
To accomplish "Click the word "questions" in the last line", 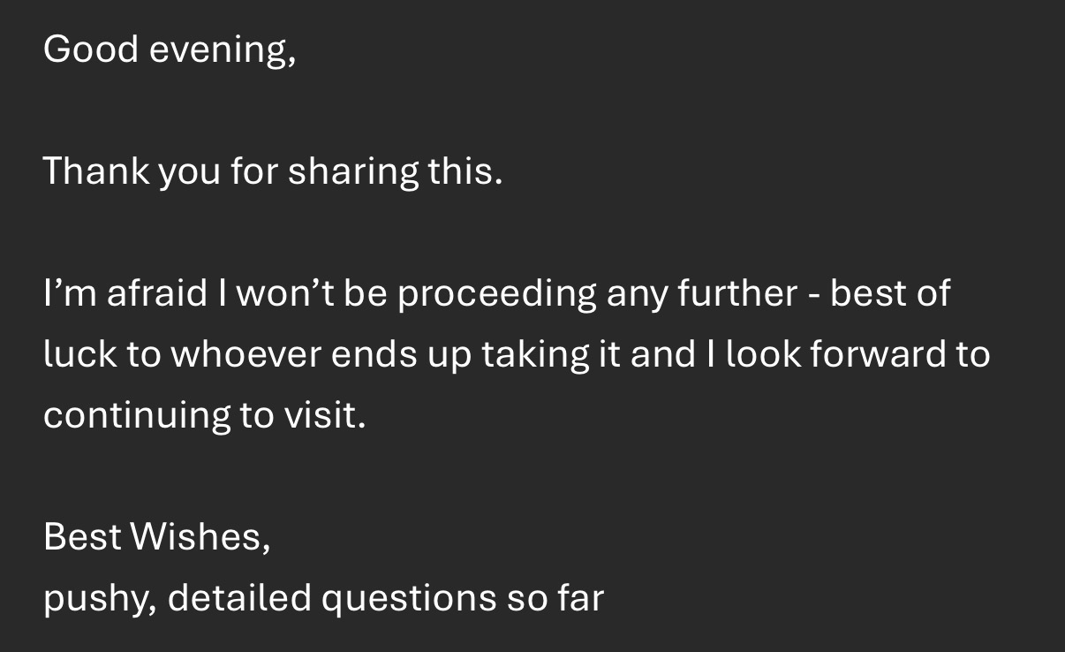I will (407, 599).
